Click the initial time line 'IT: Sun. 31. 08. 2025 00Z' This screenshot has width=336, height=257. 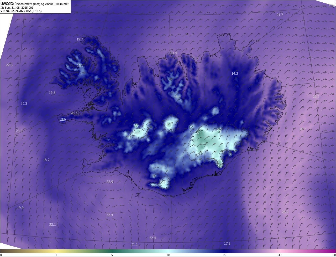click(x=17, y=7)
